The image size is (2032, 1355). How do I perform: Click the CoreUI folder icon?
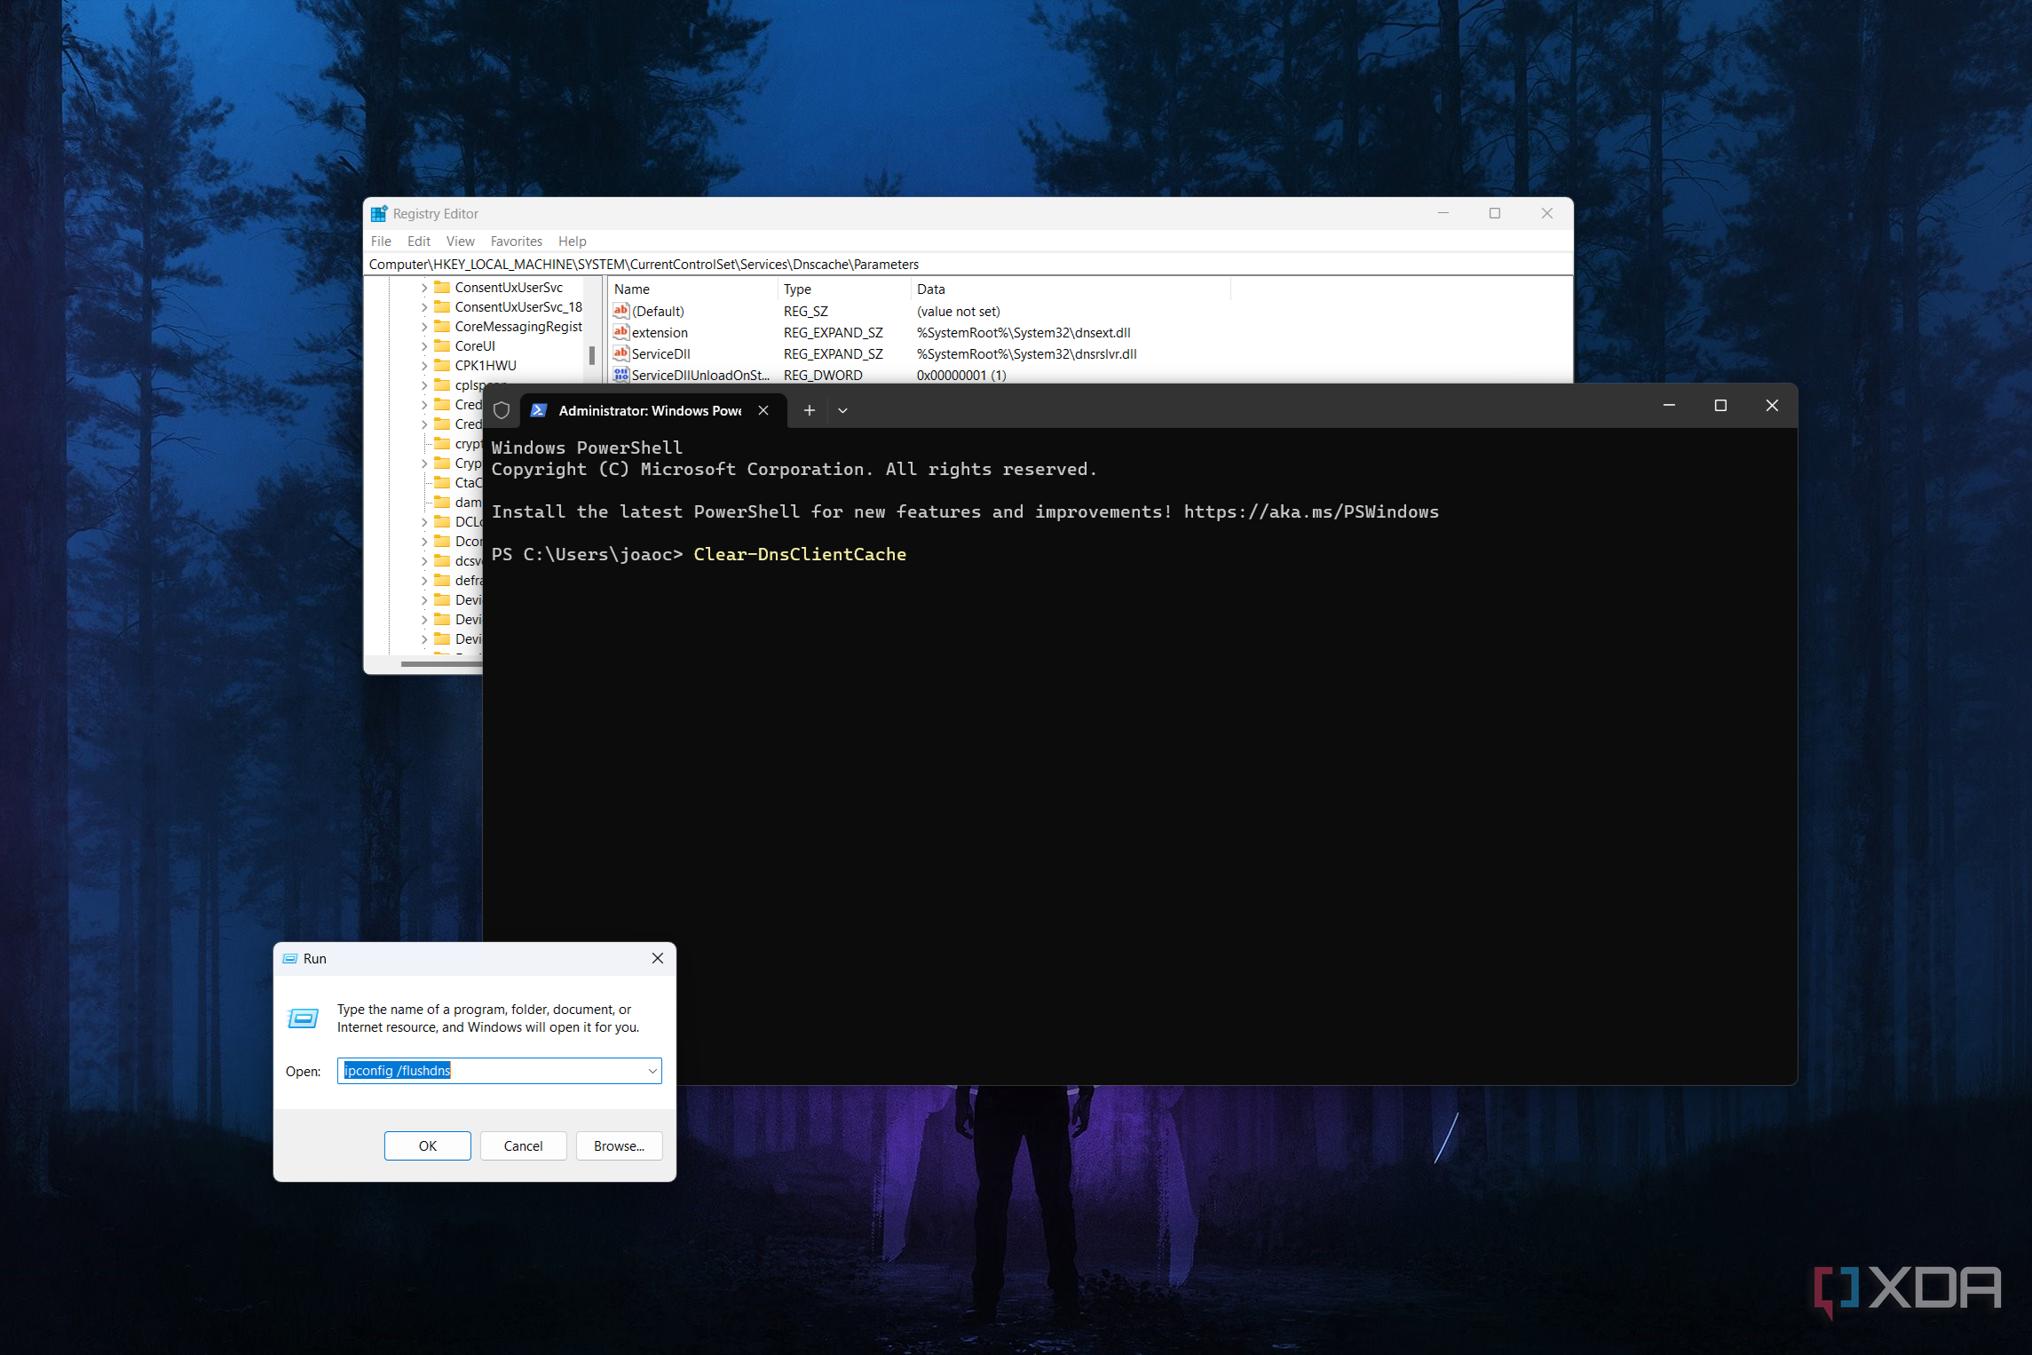click(x=442, y=345)
